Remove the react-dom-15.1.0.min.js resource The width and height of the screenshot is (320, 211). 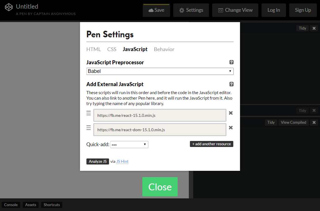click(231, 128)
